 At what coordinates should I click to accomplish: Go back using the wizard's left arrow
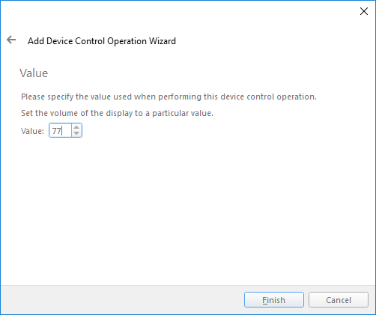point(11,40)
